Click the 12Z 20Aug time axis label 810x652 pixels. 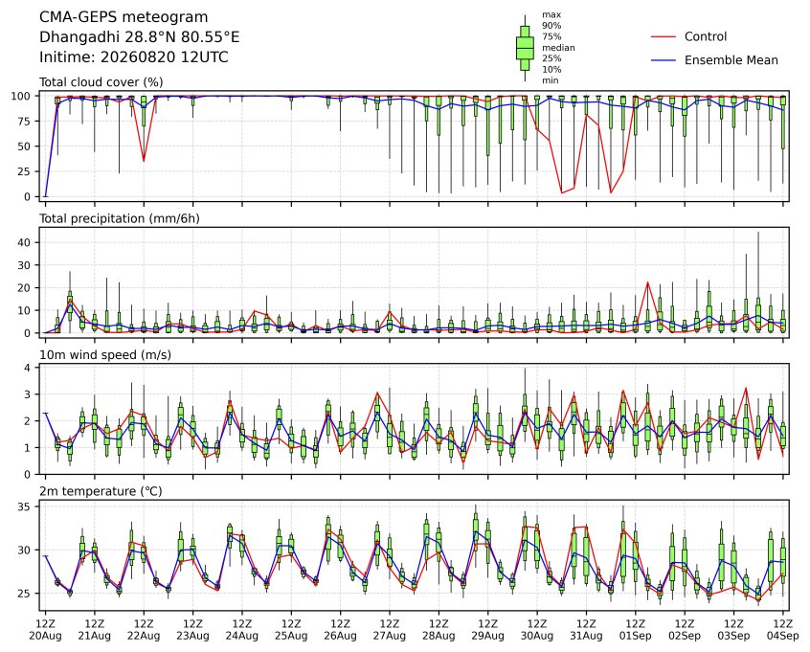coord(45,630)
